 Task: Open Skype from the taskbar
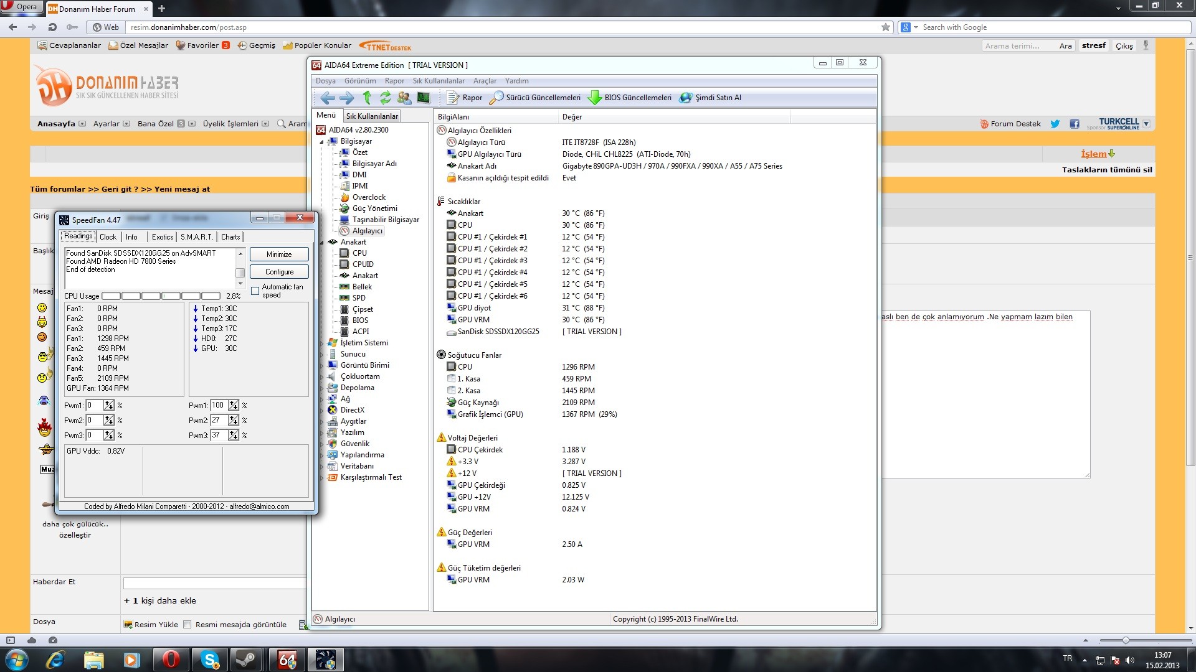coord(209,660)
